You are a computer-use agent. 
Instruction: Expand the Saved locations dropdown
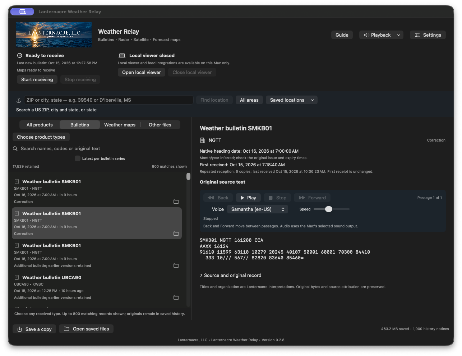[x=292, y=100]
